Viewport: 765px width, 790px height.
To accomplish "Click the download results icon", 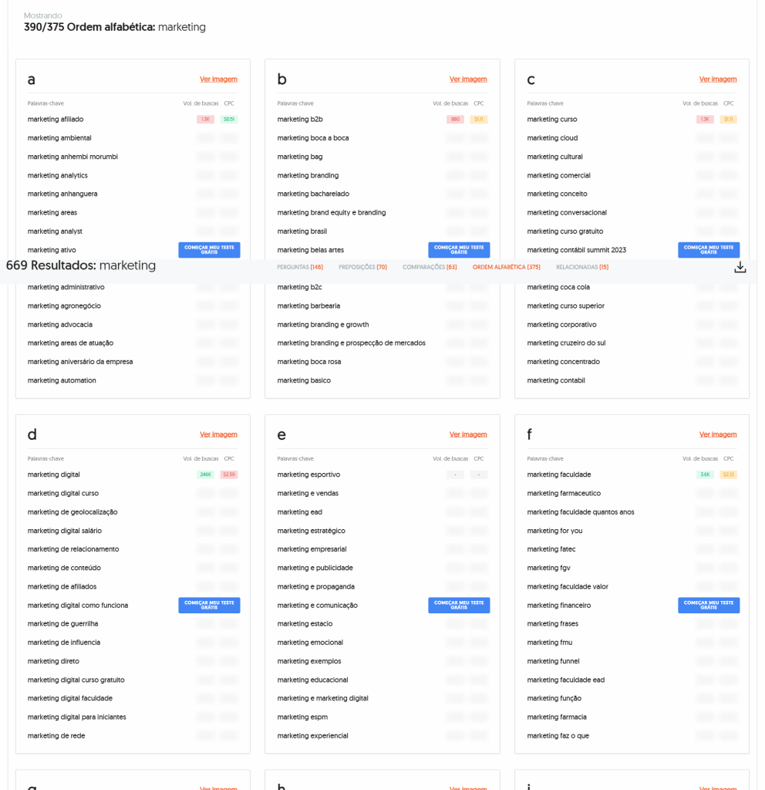I will (x=740, y=267).
